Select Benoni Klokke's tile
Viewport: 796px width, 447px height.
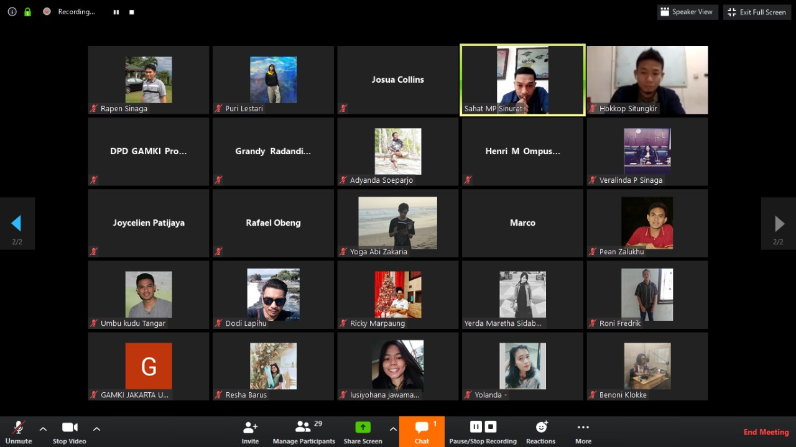pyautogui.click(x=647, y=366)
